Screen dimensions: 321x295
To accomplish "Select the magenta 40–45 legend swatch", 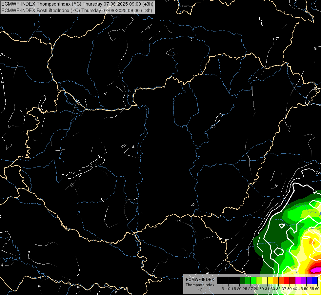I will 298,281.
